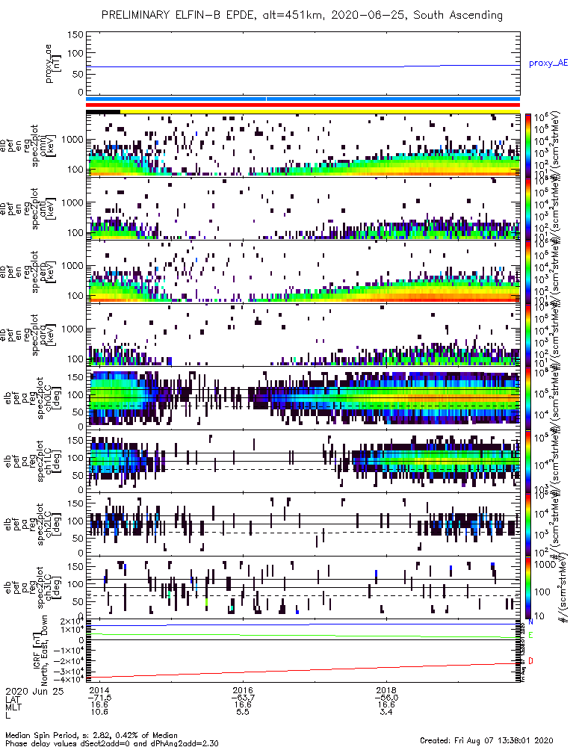Click the color scale bar beside the ch0LC panel
This screenshot has width=579, height=747.
(527, 397)
